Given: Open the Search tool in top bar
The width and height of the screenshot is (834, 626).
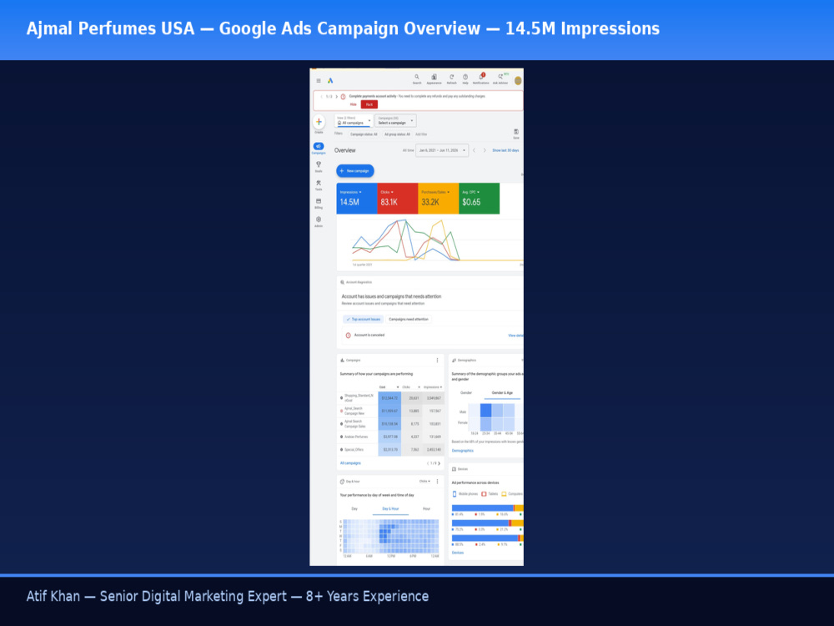Looking at the screenshot, I should (x=417, y=78).
